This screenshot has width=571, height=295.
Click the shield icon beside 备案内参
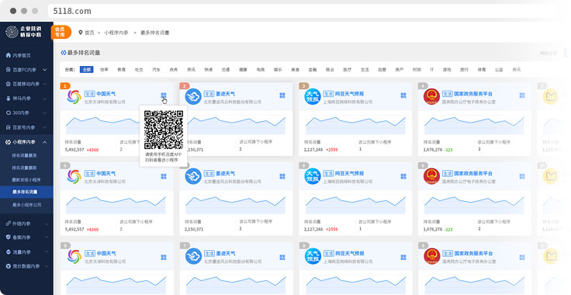coord(9,237)
